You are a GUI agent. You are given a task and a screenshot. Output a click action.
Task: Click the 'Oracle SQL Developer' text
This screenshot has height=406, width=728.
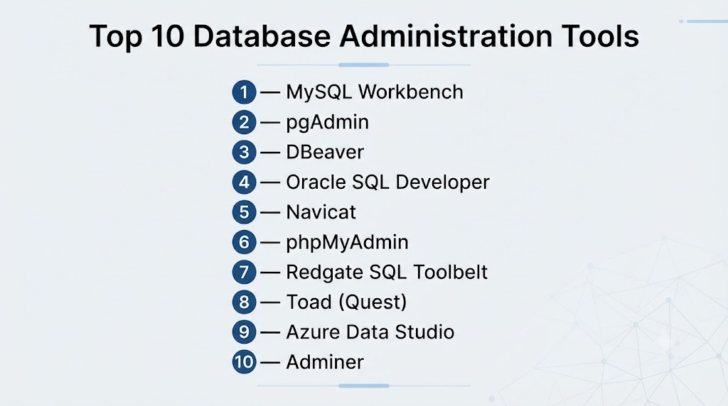coord(387,182)
